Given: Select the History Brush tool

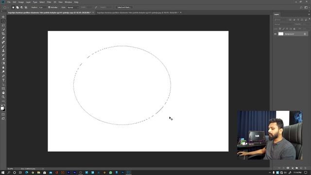Looking at the screenshot, I should 3,55.
